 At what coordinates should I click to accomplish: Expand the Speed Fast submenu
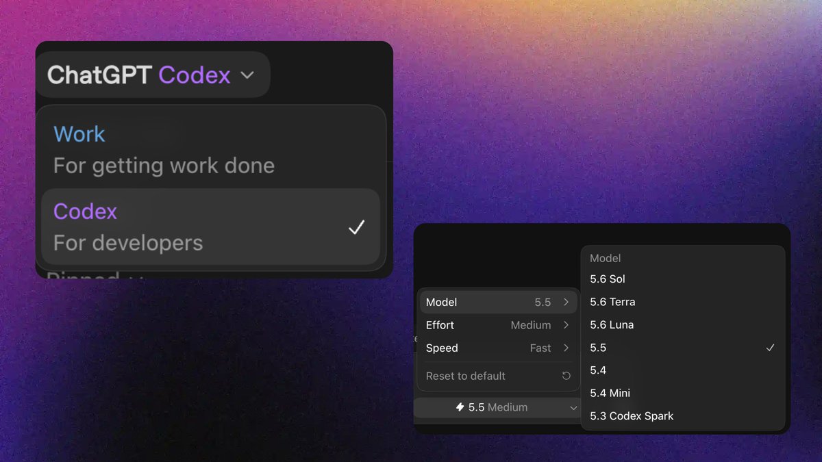tap(497, 348)
